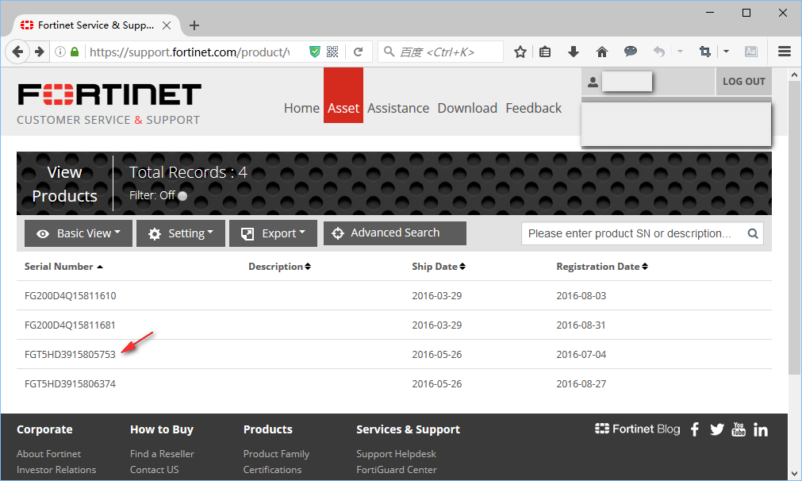Viewport: 802px width, 481px height.
Task: Open the Assistance menu
Action: pos(398,108)
